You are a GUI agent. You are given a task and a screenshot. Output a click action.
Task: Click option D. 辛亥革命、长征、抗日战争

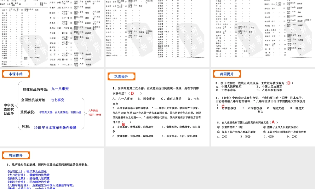tap(180, 136)
